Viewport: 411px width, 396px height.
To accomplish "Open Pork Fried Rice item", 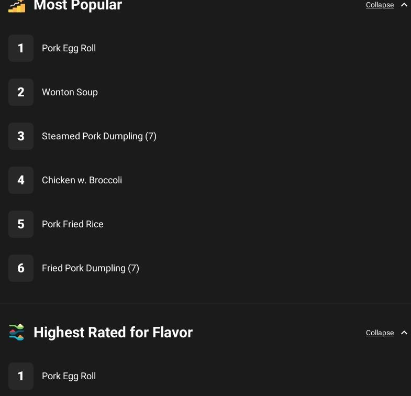I will [73, 224].
